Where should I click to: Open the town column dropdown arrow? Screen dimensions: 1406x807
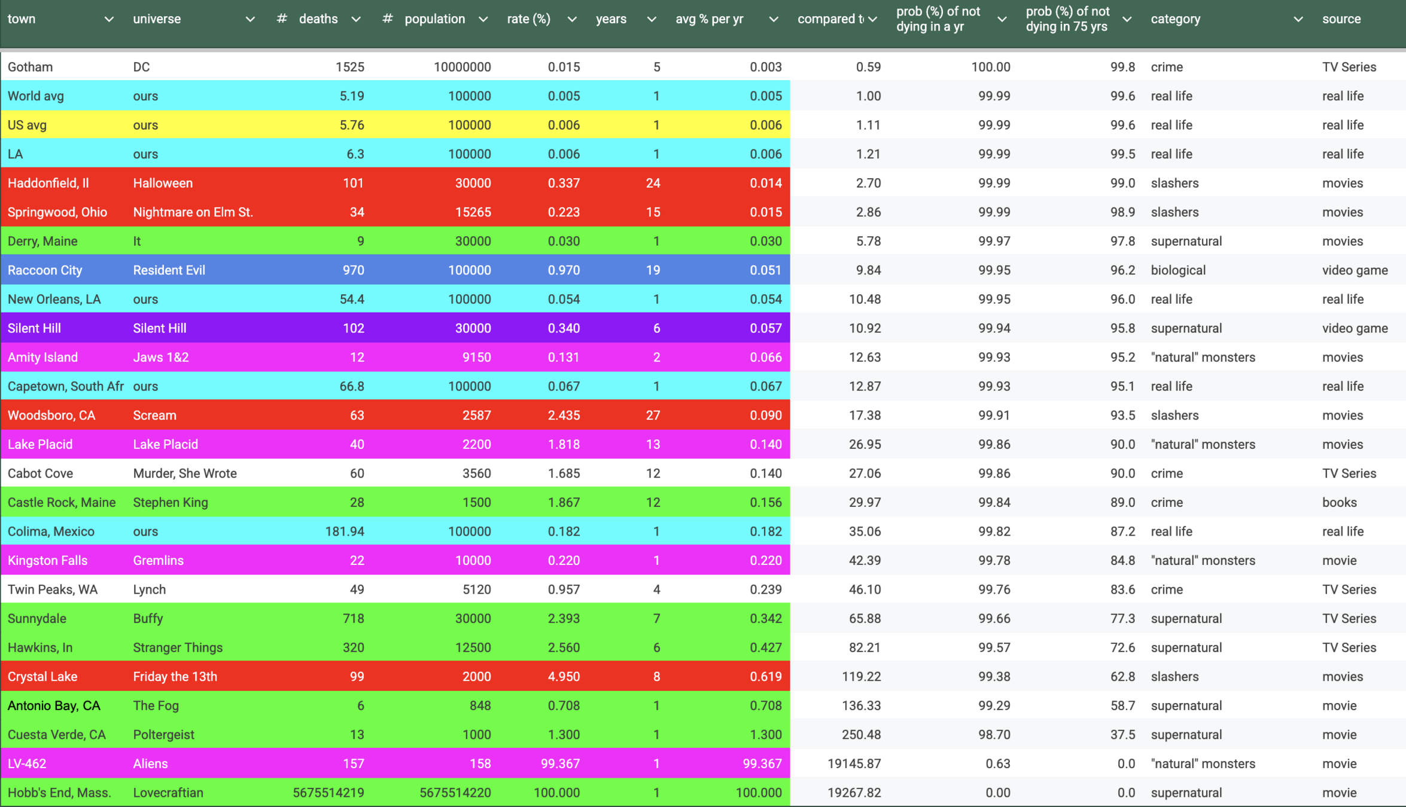pos(109,19)
